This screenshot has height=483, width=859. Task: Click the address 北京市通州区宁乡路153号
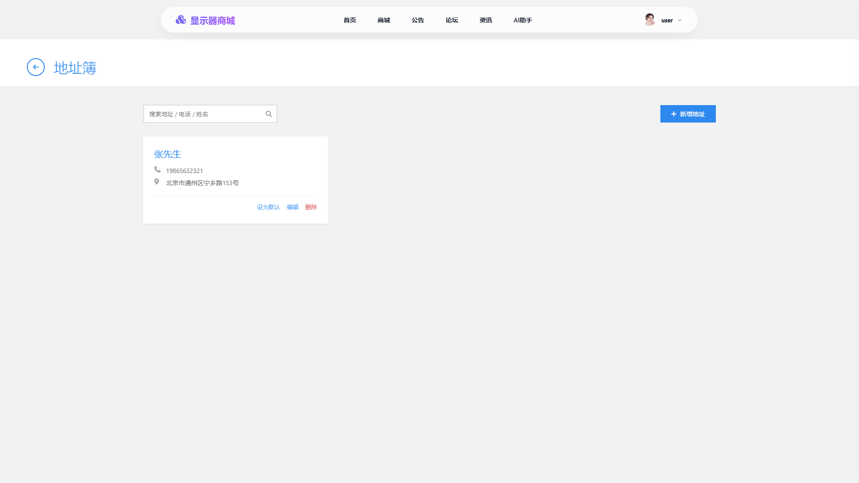(x=202, y=183)
